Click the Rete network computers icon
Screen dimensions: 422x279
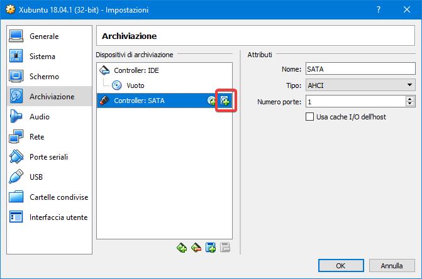[x=16, y=136]
